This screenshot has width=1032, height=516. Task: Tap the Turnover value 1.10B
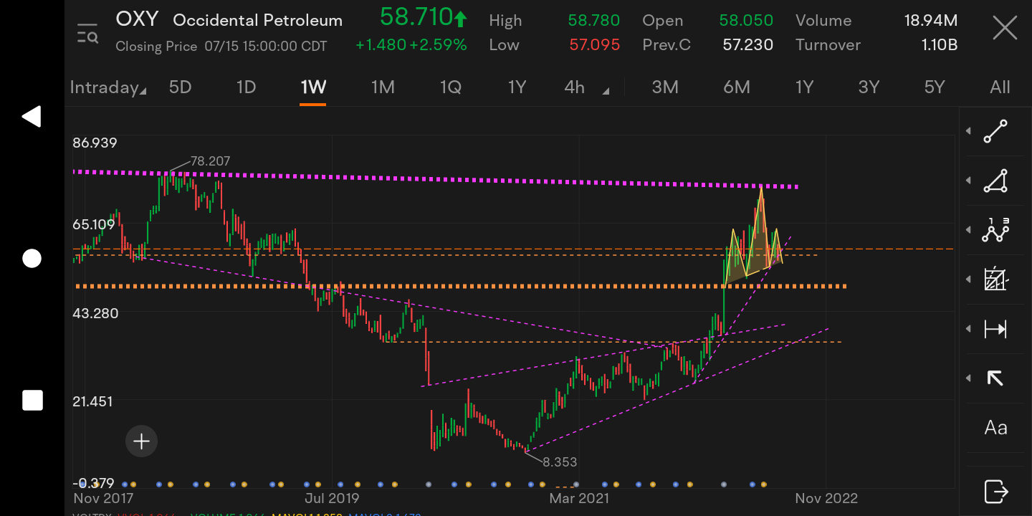coord(940,45)
